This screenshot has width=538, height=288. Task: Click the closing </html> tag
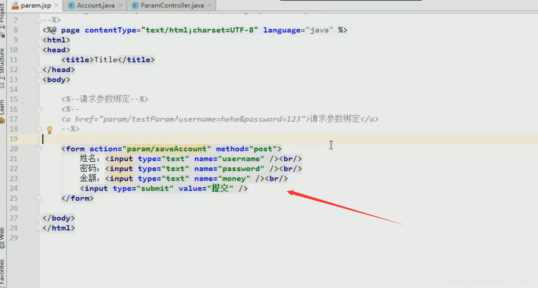pyautogui.click(x=59, y=228)
